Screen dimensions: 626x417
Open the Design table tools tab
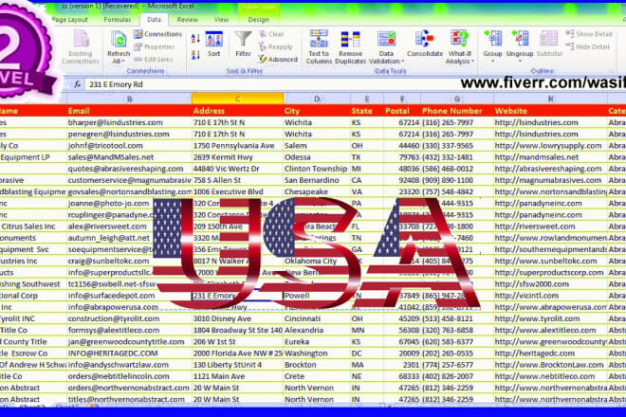click(x=258, y=19)
